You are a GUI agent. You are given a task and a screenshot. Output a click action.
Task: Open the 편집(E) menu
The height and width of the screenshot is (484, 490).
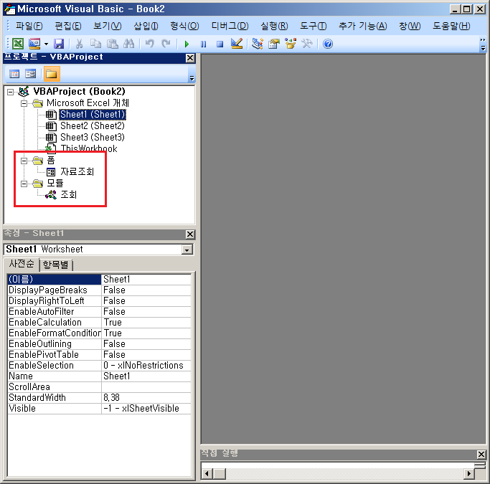[68, 26]
